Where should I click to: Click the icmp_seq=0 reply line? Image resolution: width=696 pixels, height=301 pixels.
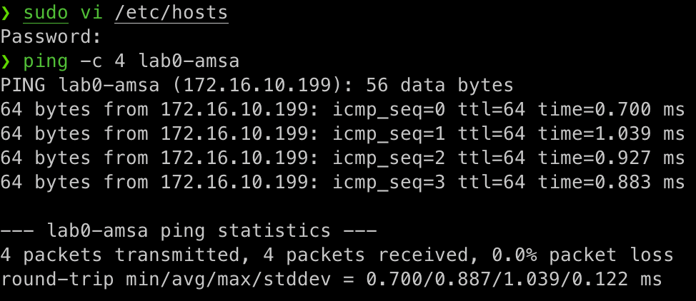click(342, 110)
